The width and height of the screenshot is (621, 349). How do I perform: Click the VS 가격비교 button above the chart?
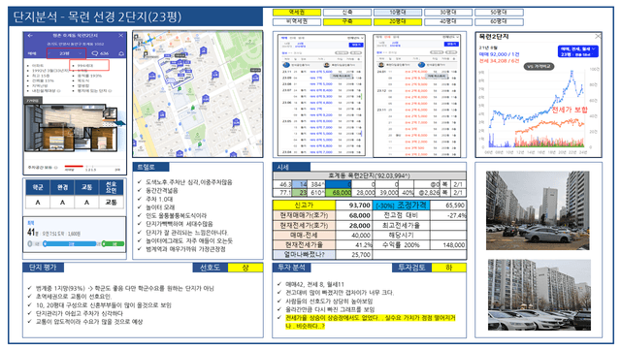pyautogui.click(x=539, y=67)
